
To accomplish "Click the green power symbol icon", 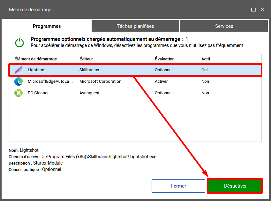I will (x=19, y=43).
